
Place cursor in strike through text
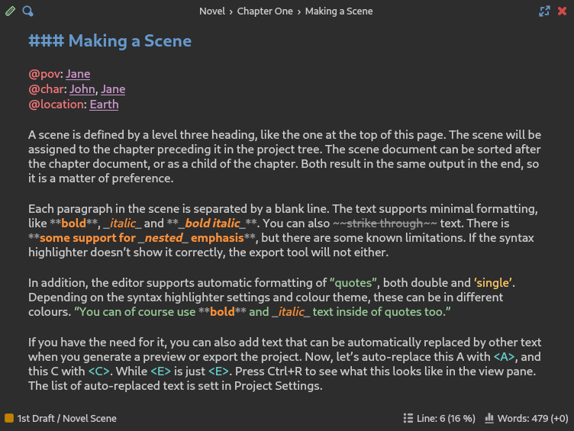click(x=385, y=224)
